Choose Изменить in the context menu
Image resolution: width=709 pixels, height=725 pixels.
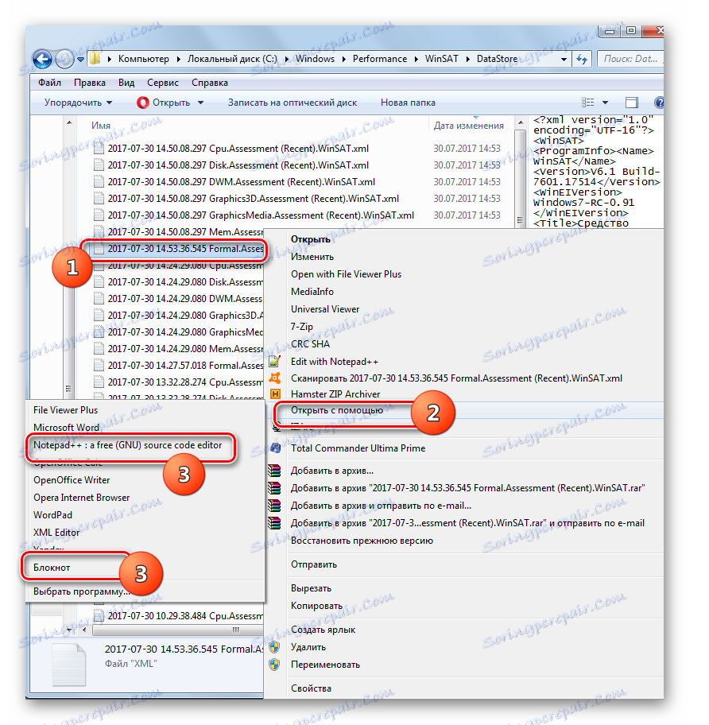312,257
